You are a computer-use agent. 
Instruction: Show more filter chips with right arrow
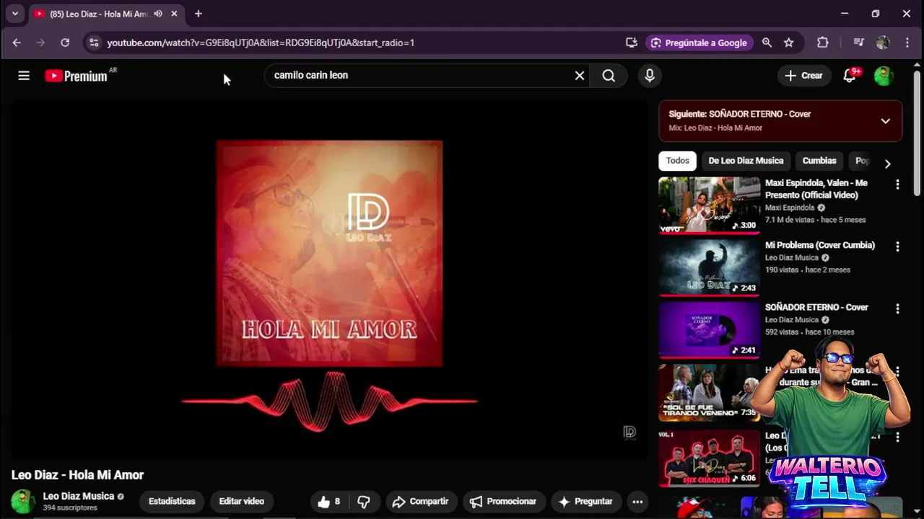pos(887,164)
